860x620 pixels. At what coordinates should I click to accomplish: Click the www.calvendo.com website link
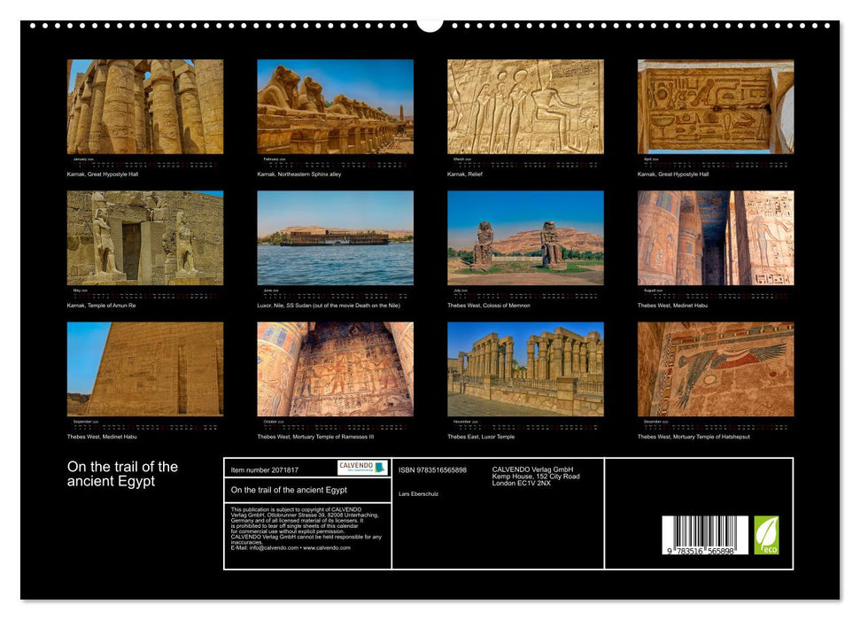tap(328, 548)
